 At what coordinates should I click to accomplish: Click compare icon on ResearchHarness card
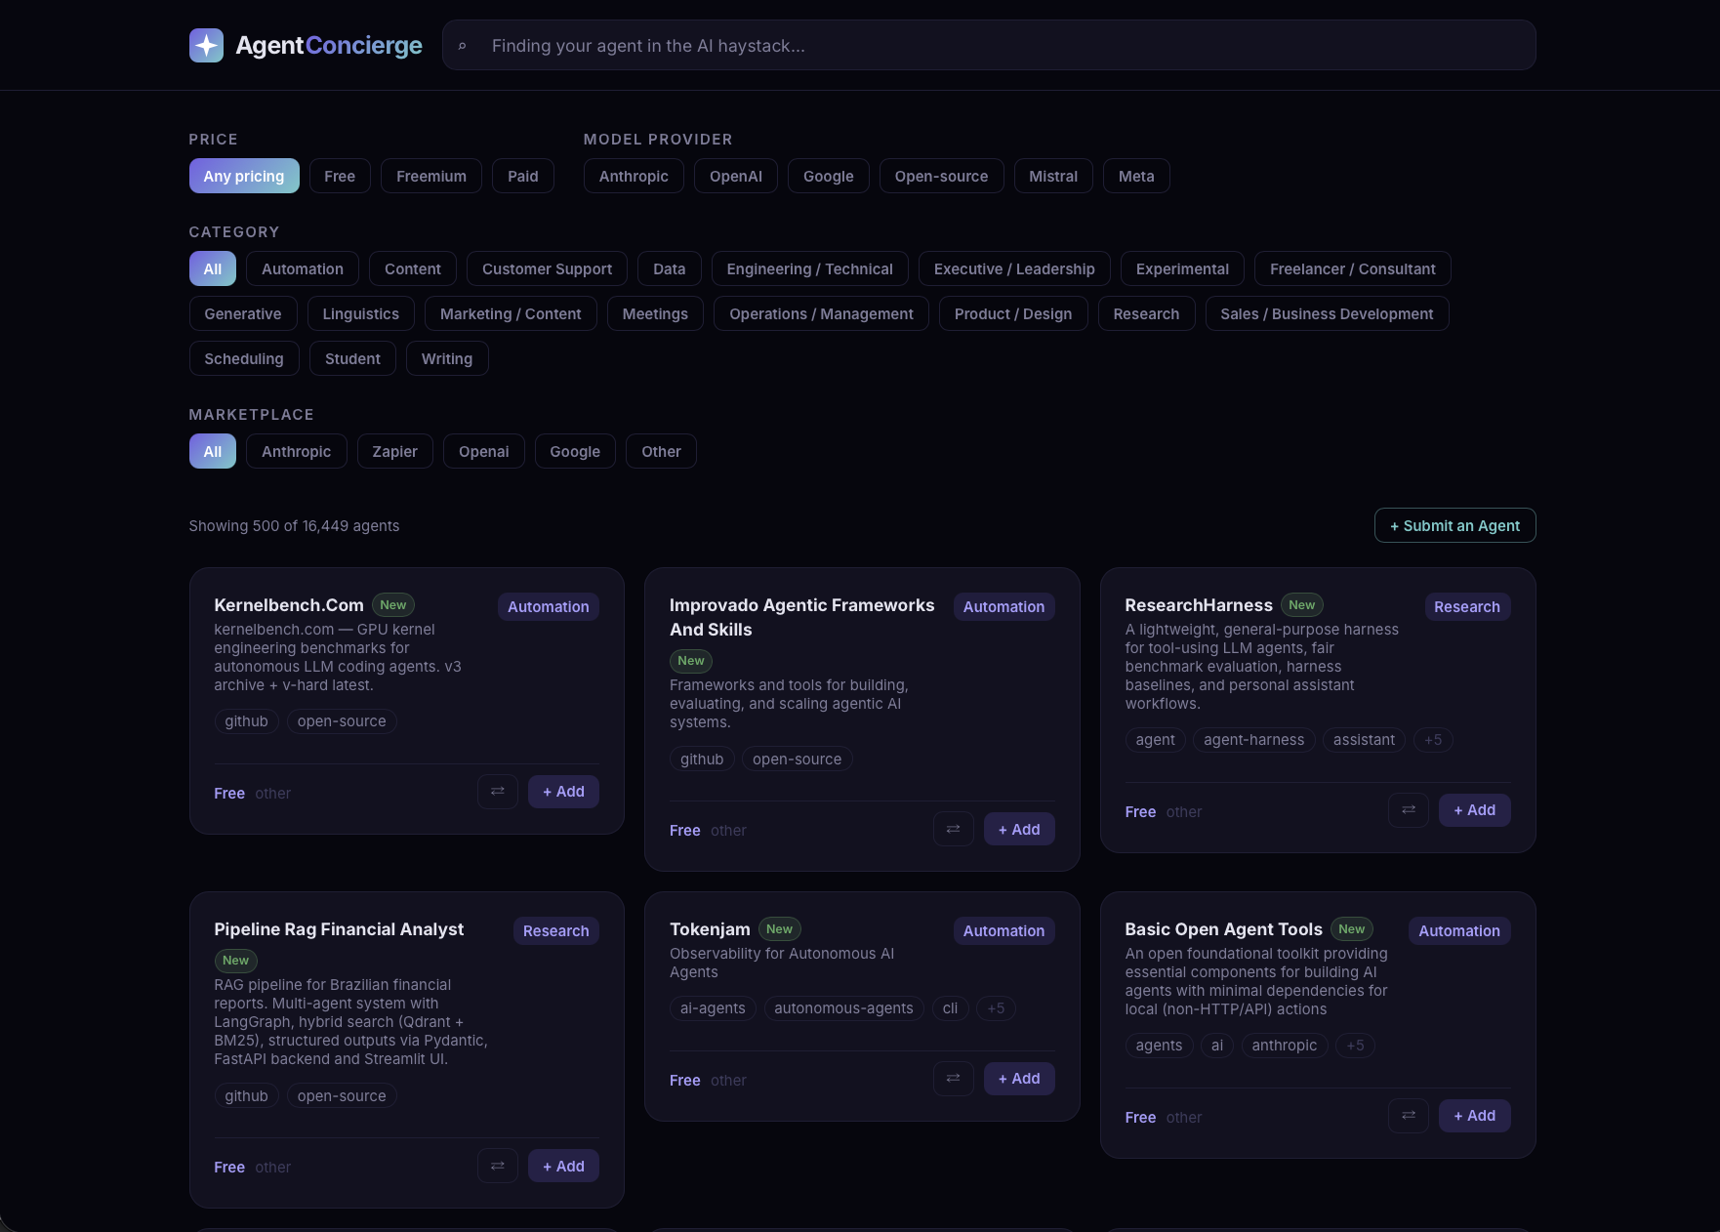[x=1409, y=810]
